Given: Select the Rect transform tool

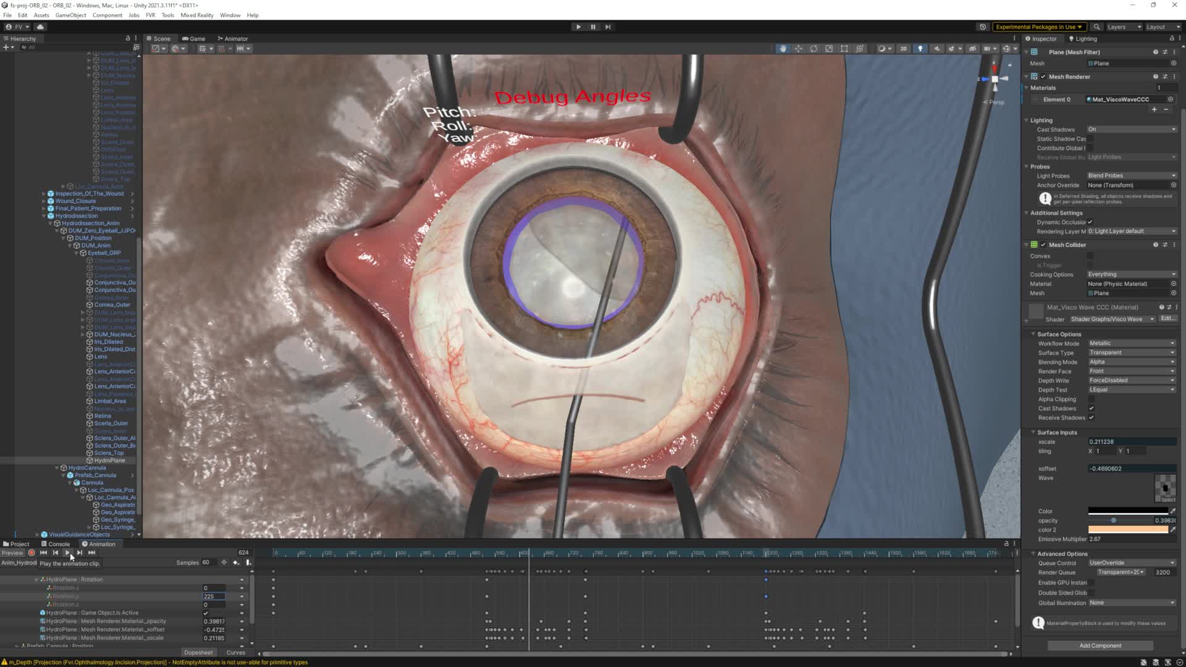Looking at the screenshot, I should [x=844, y=49].
